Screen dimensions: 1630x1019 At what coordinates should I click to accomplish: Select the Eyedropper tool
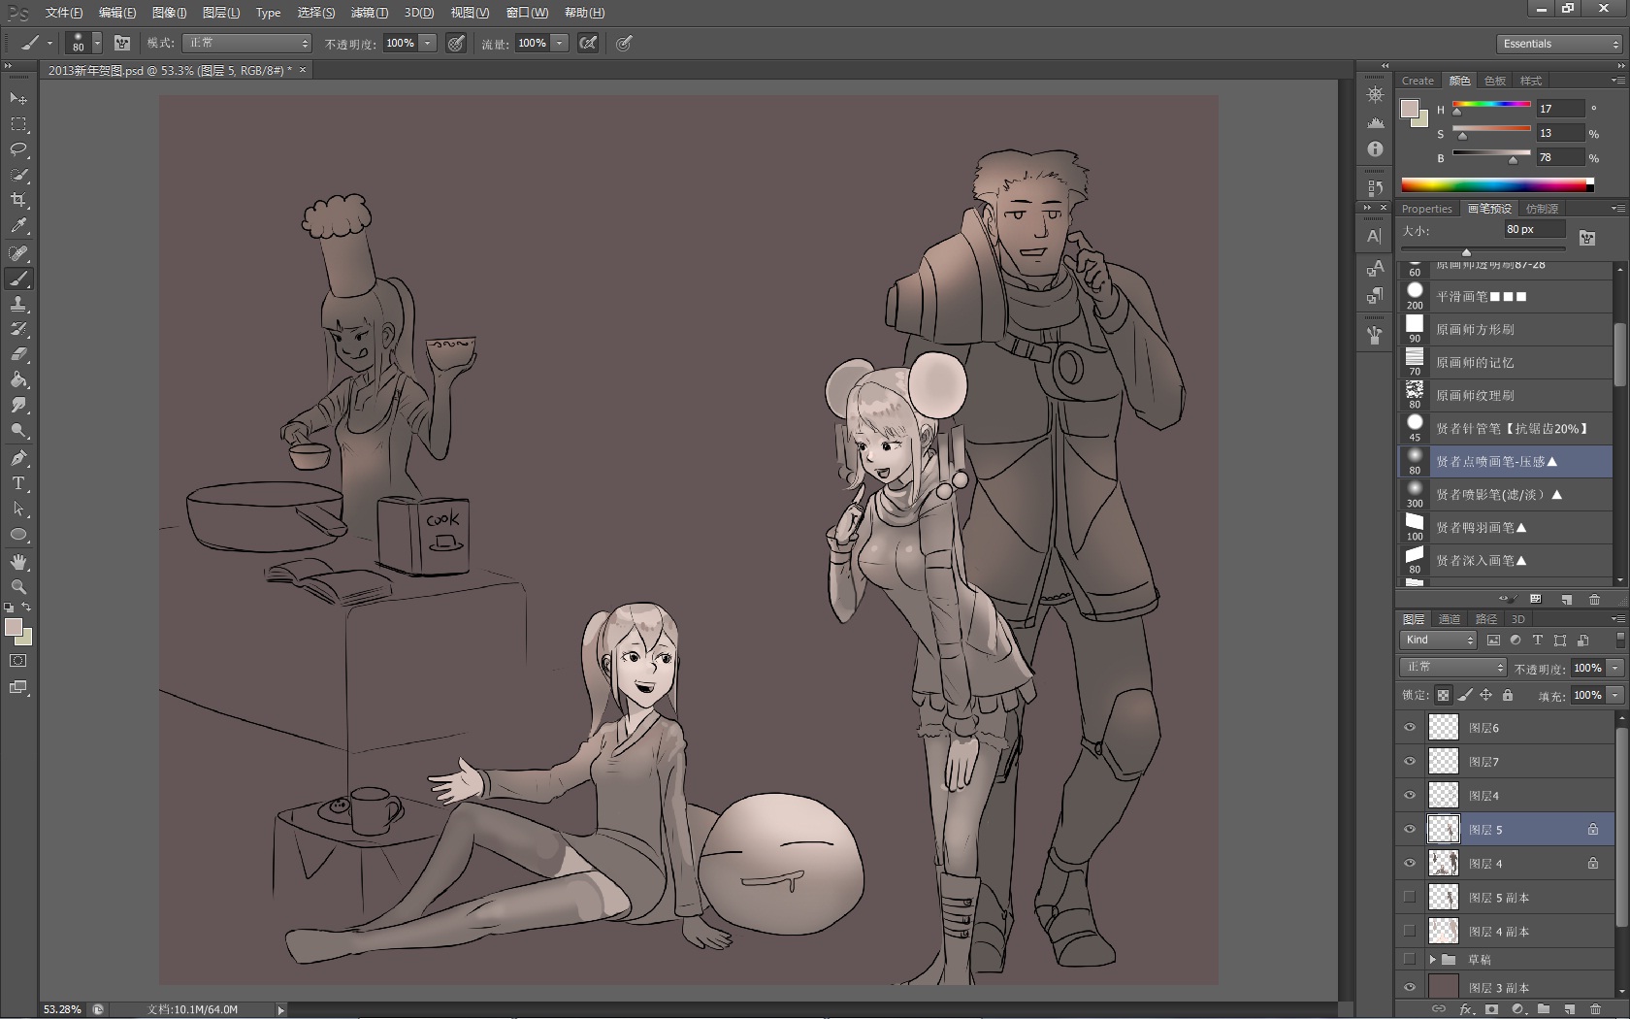[x=18, y=225]
